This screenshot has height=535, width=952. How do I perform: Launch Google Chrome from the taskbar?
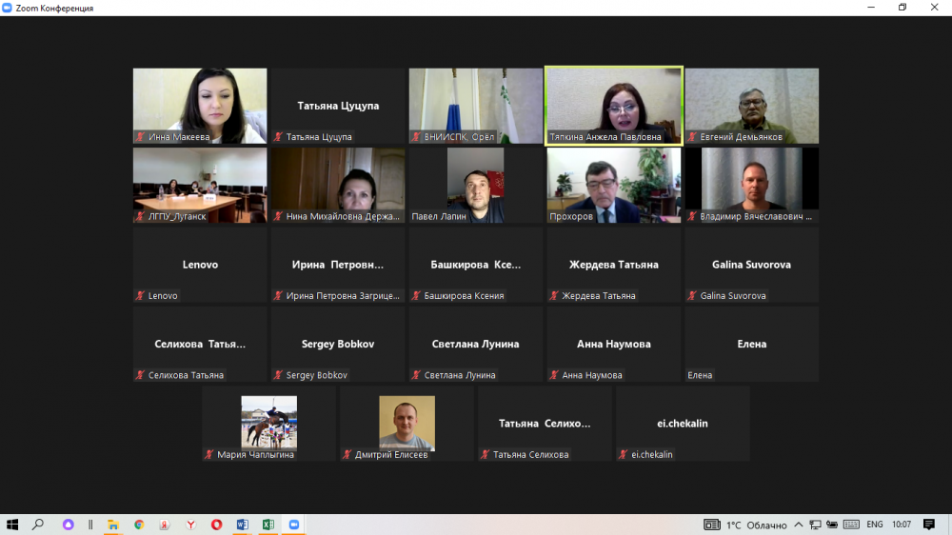click(139, 525)
